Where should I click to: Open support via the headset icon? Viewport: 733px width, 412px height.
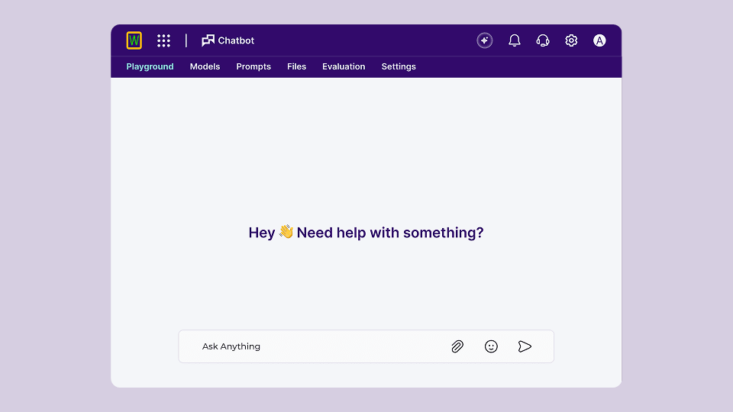coord(543,40)
